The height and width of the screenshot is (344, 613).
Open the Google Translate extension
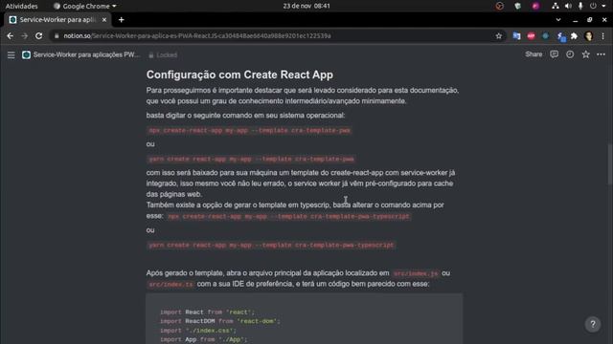pyautogui.click(x=516, y=36)
